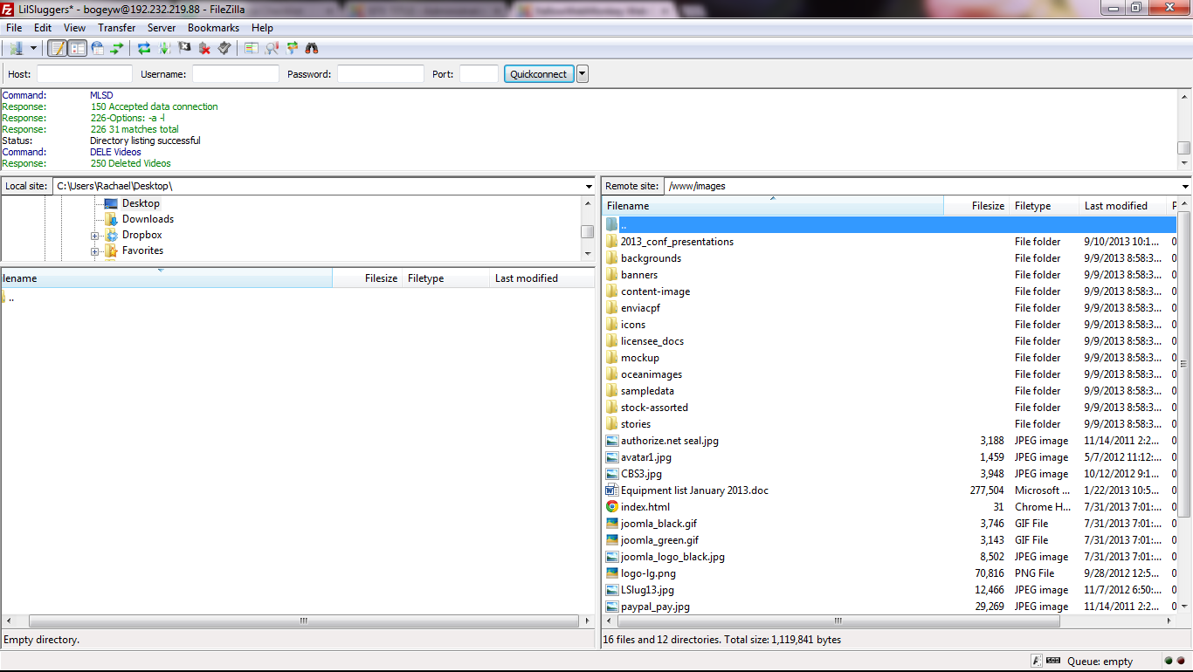Sort remote list by Last modified column
The image size is (1193, 672).
coord(1123,206)
